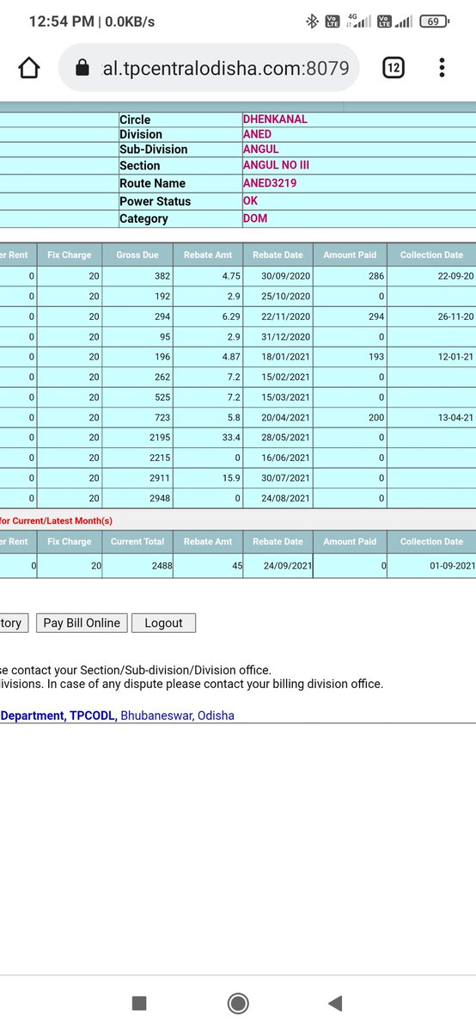Click the 'for Current/Latest Month(s)' red heading
The width and height of the screenshot is (476, 1032).
[57, 520]
